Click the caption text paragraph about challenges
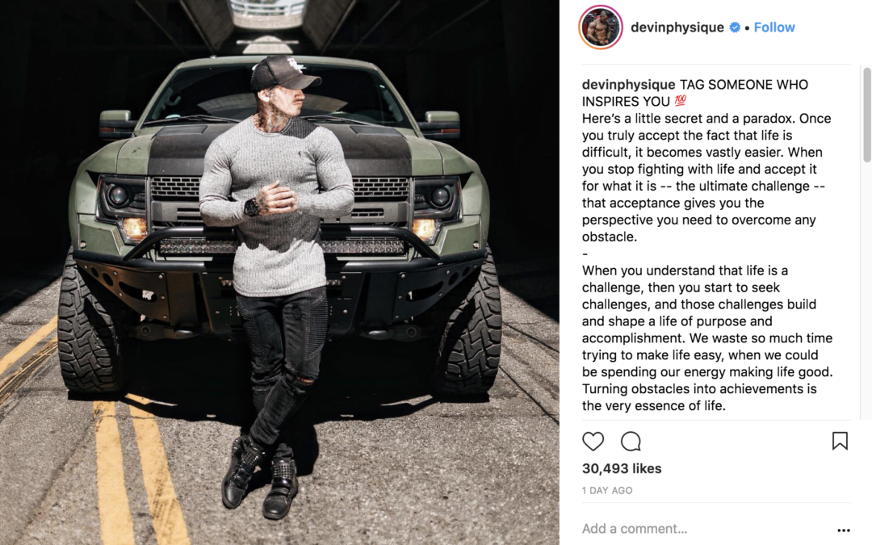This screenshot has width=872, height=545. [706, 338]
